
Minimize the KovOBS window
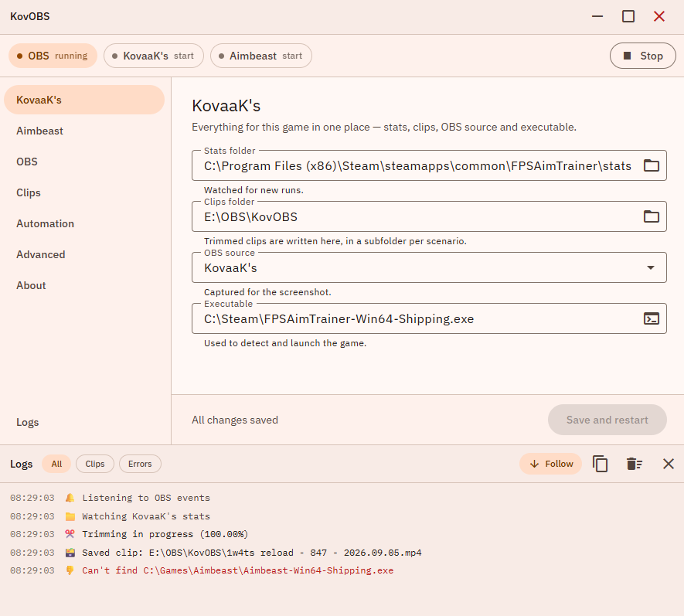click(597, 16)
